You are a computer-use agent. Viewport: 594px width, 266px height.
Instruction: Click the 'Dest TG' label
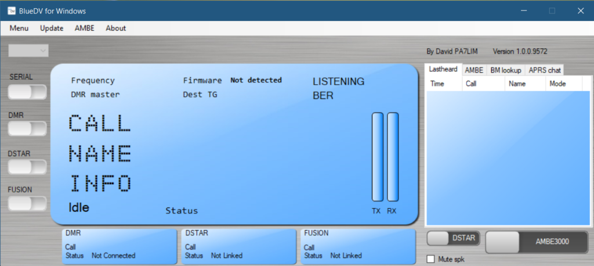200,95
